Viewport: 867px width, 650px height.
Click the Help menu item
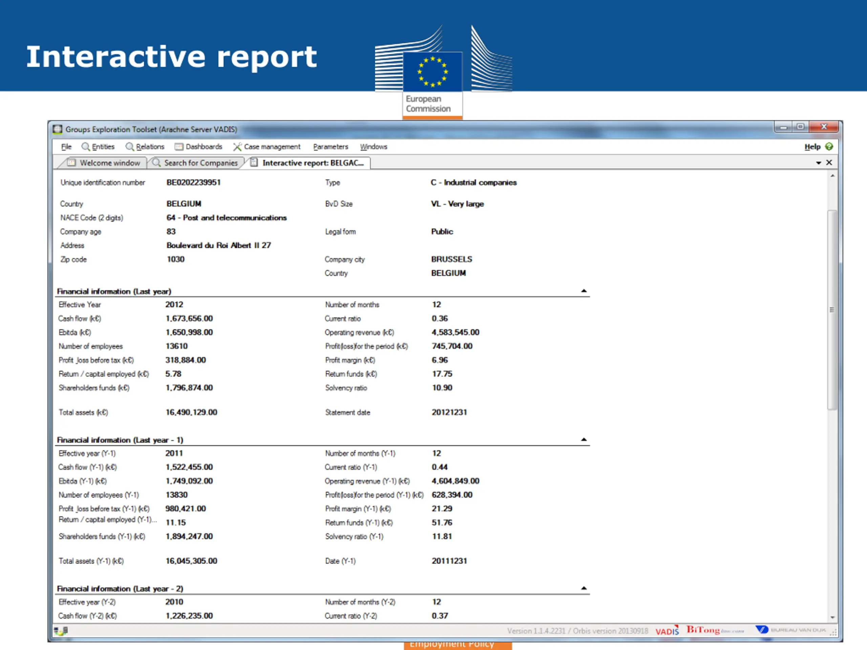812,147
